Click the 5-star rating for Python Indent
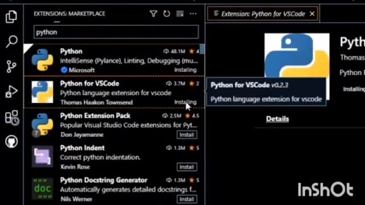 click(x=194, y=148)
